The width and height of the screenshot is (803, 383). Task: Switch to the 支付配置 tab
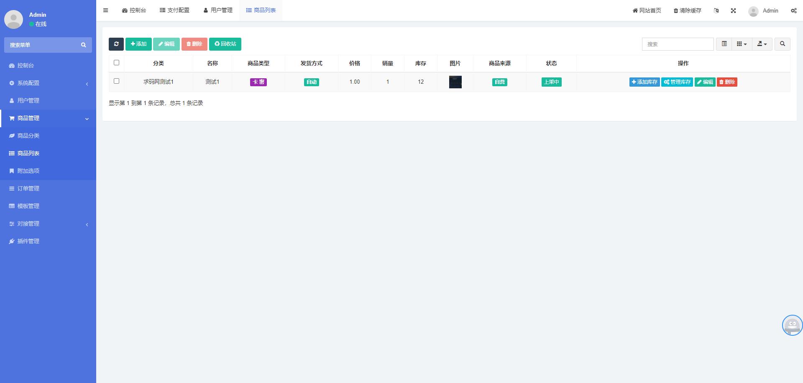(x=174, y=10)
